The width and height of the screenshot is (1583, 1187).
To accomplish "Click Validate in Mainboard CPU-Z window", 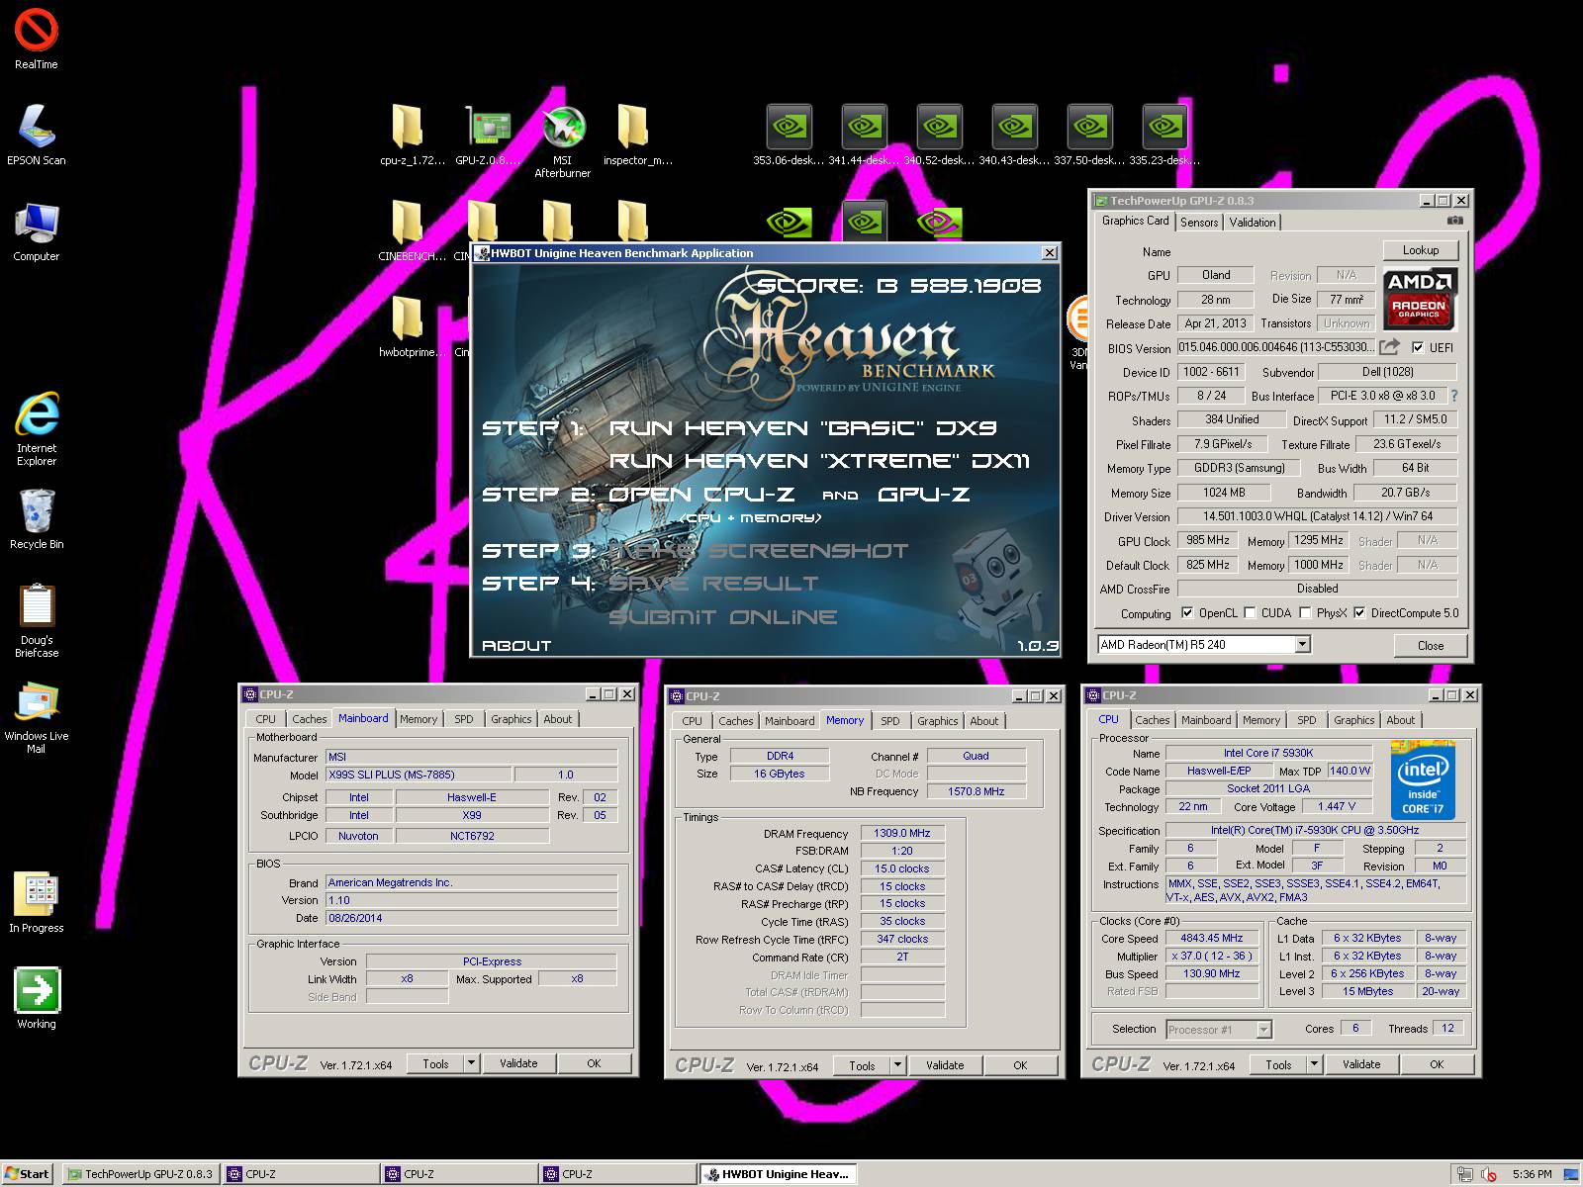I will click(518, 1063).
